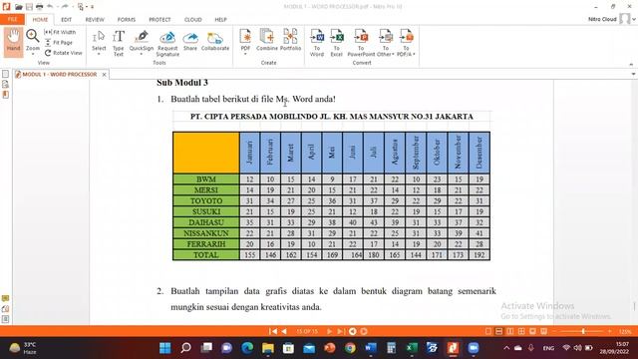Activate the Select tool

[x=99, y=40]
